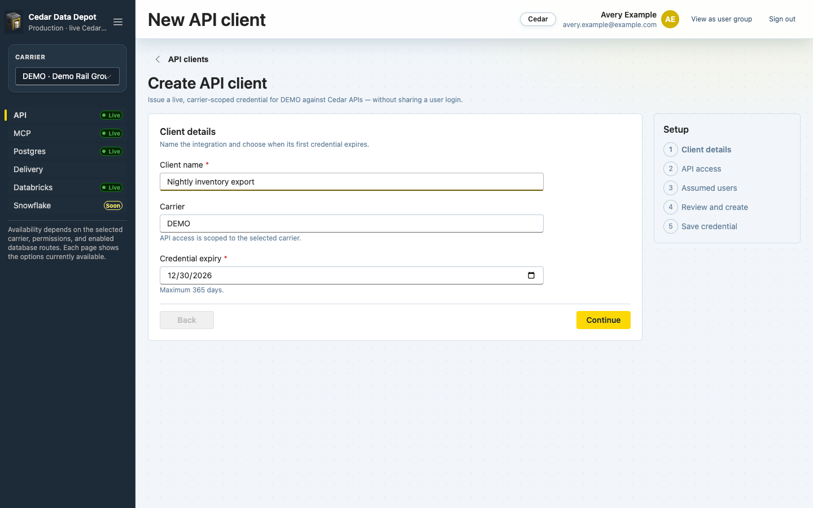The width and height of the screenshot is (813, 508).
Task: Select the Save credential setup step
Action: [x=709, y=226]
